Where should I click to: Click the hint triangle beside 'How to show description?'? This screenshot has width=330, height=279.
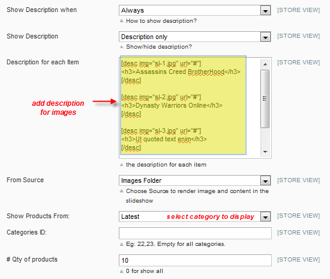point(121,20)
